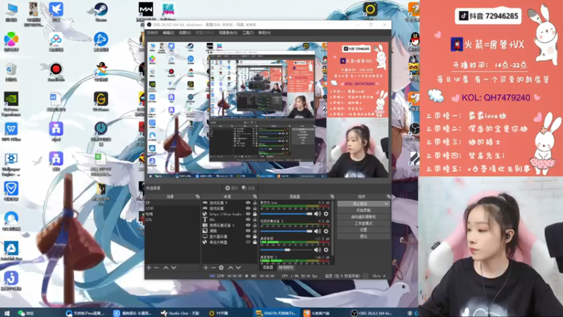Pop out the Scenes dock

click(x=198, y=197)
